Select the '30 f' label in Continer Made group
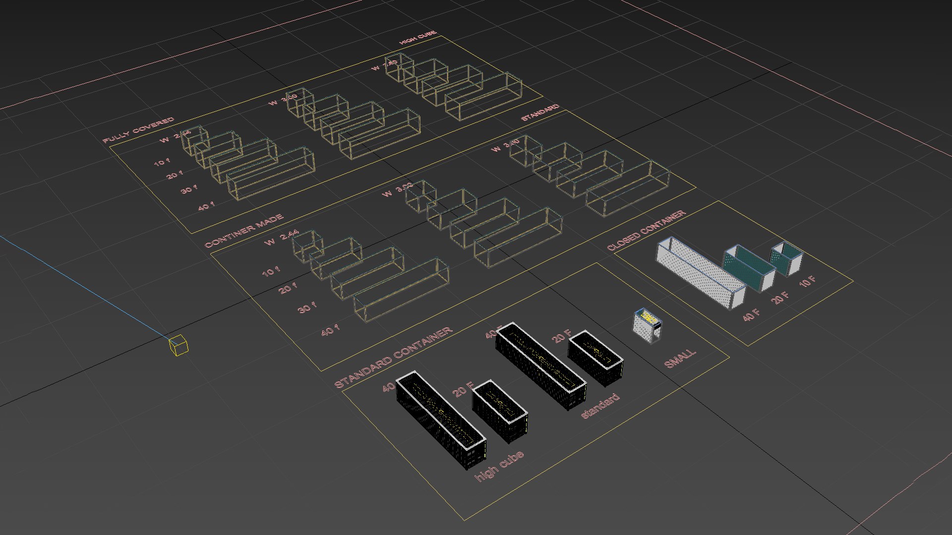Viewport: 952px width, 535px height. pos(307,308)
